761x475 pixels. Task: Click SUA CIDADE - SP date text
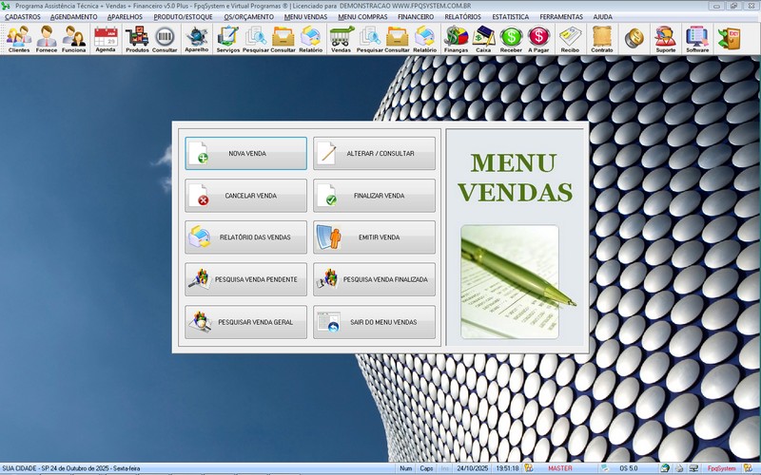70,468
